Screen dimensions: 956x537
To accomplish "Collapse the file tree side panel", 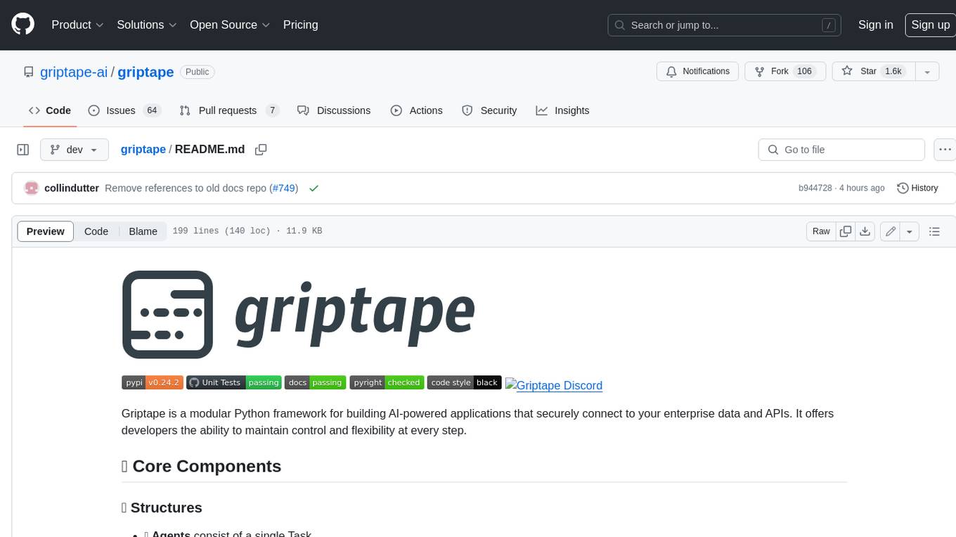I will point(23,150).
